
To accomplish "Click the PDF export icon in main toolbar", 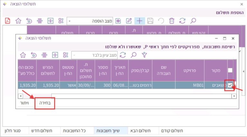I will (7, 21).
